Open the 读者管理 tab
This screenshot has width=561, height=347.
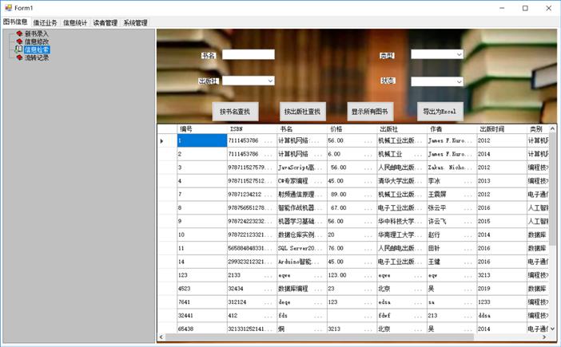pyautogui.click(x=105, y=23)
